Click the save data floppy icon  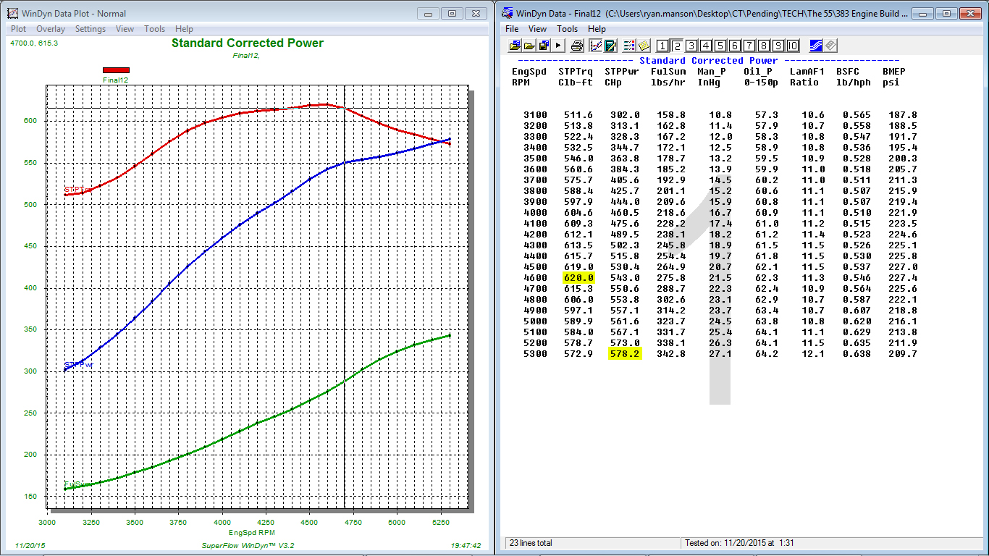point(544,46)
